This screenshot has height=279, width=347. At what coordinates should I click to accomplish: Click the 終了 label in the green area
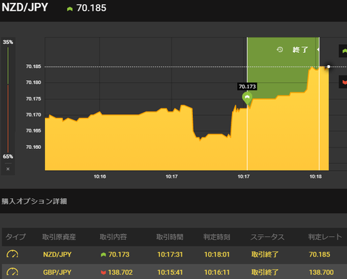tap(300, 50)
